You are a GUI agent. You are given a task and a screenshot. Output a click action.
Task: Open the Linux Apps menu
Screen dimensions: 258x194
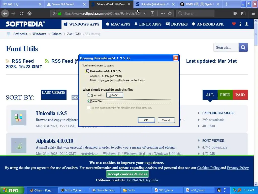point(148,24)
